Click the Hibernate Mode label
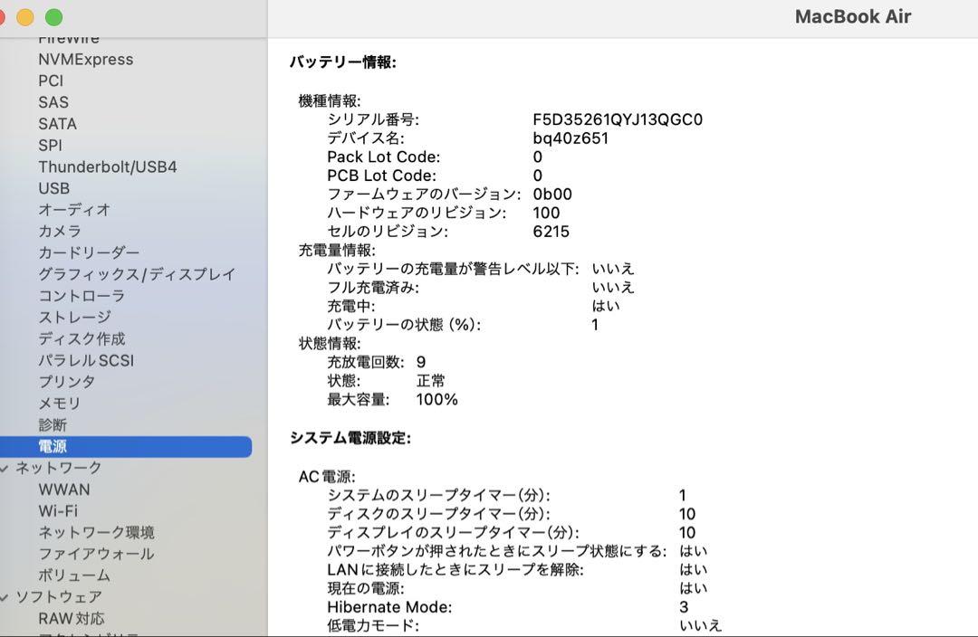 [389, 607]
